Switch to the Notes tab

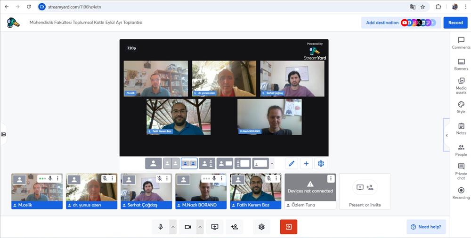click(x=461, y=128)
